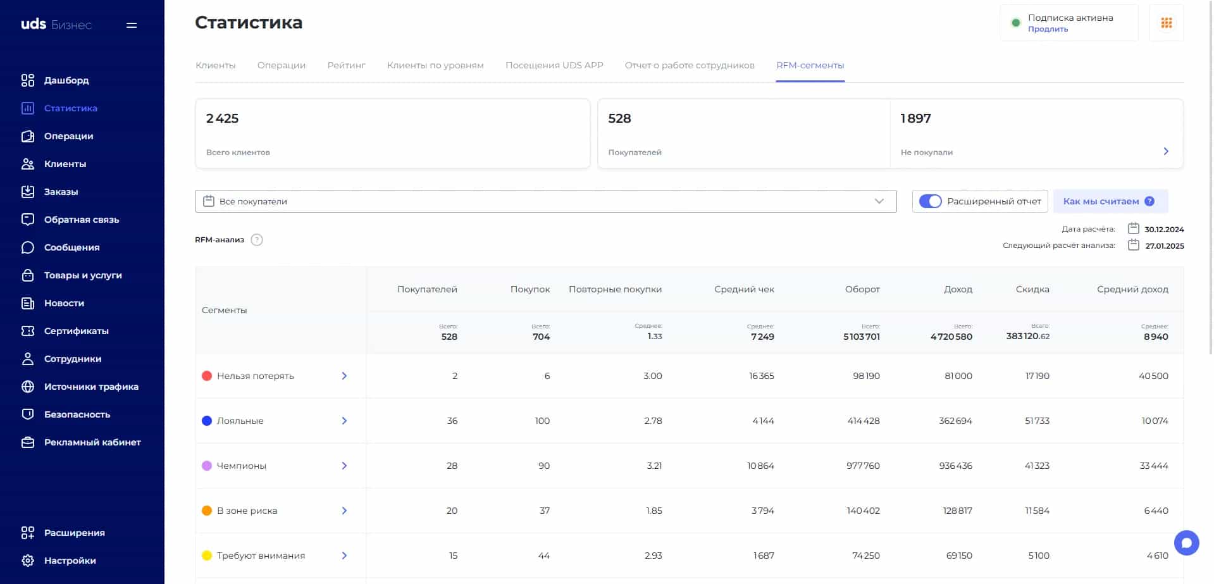Viewport: 1214px width, 584px height.
Task: Click the Сертификаты ticket icon
Action: pos(28,331)
